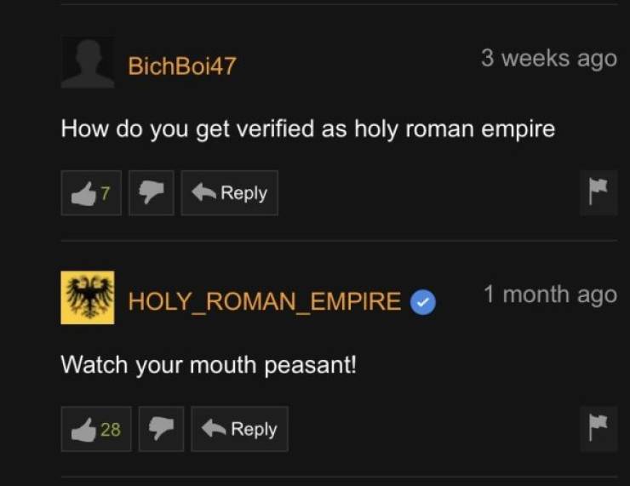Click the like count showing 7
The image size is (630, 486).
105,193
